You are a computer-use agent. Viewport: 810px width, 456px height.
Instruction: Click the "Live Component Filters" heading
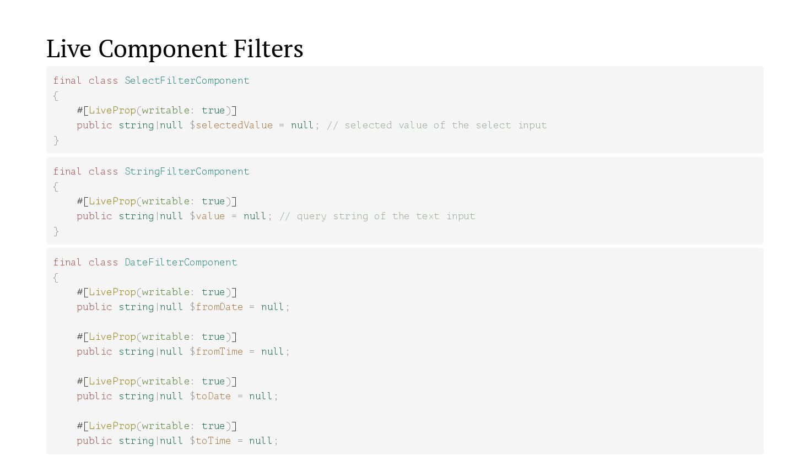(175, 48)
